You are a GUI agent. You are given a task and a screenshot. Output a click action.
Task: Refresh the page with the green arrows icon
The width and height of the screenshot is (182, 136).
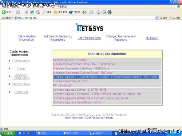pos(32,12)
